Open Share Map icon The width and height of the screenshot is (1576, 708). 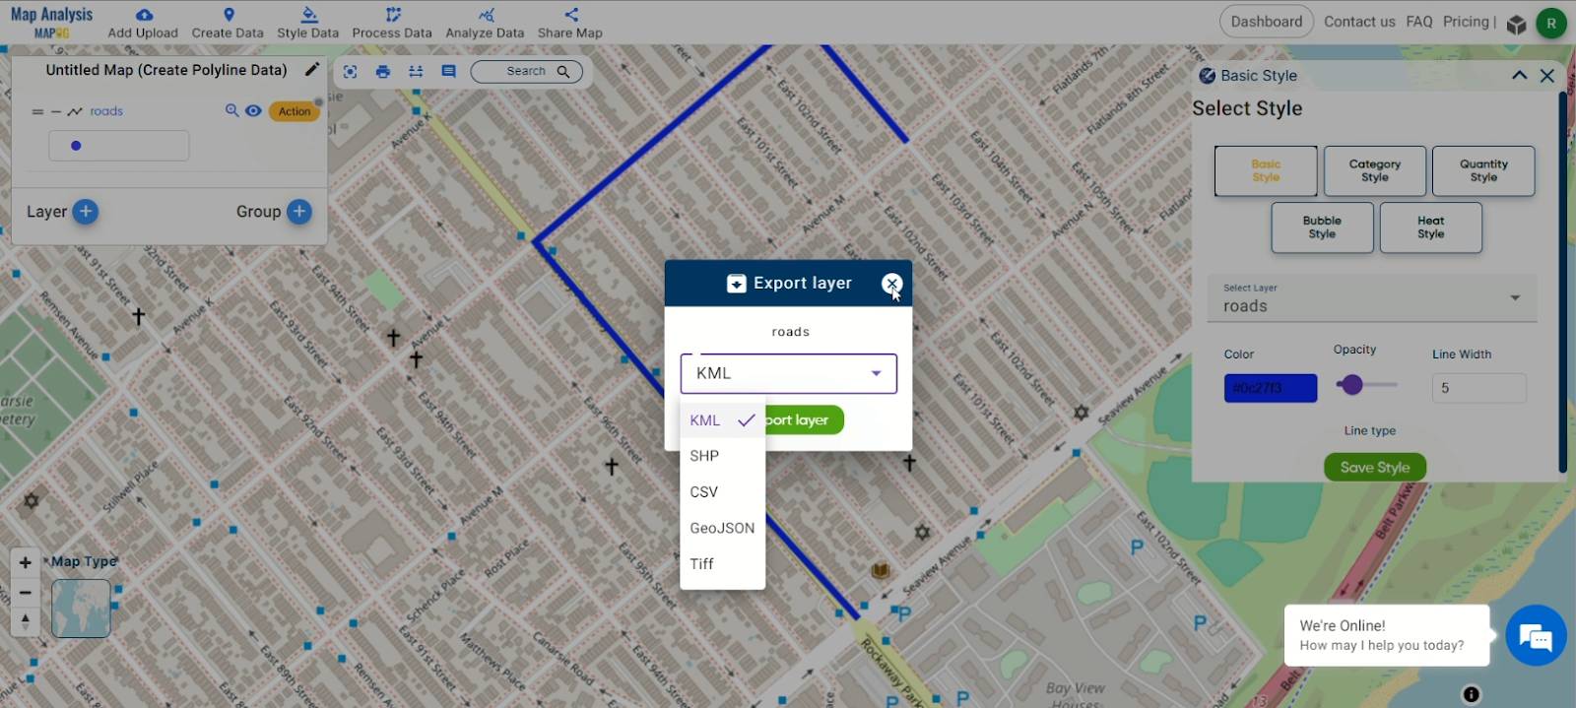[571, 15]
